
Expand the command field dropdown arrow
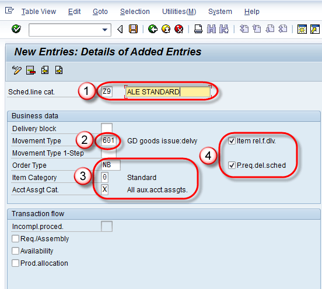click(105, 30)
